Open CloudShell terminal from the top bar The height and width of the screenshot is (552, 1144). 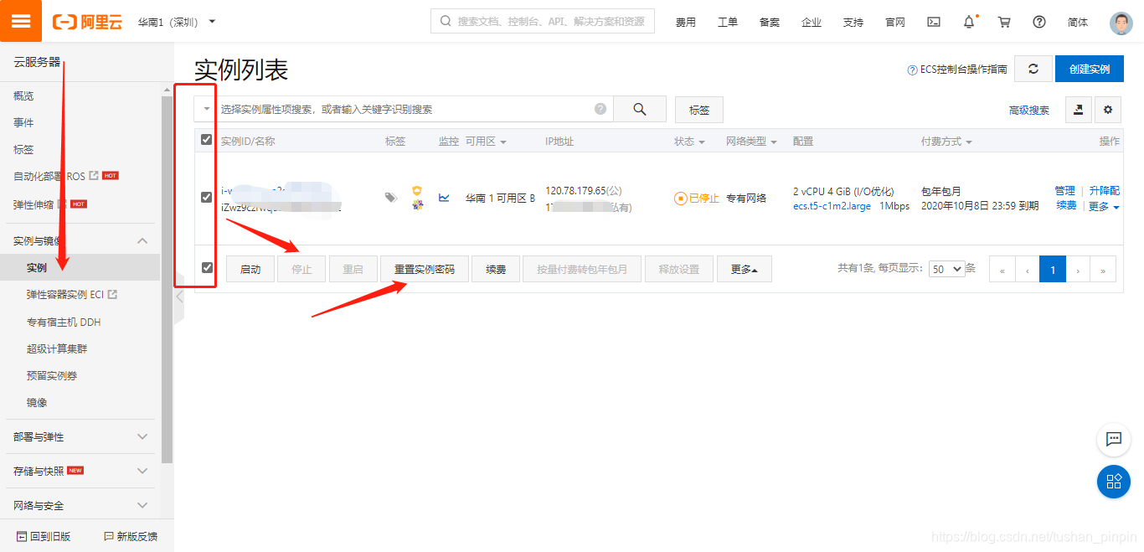(934, 22)
